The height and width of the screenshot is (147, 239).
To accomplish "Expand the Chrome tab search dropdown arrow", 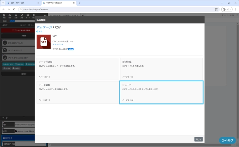I will [x=3, y=3].
